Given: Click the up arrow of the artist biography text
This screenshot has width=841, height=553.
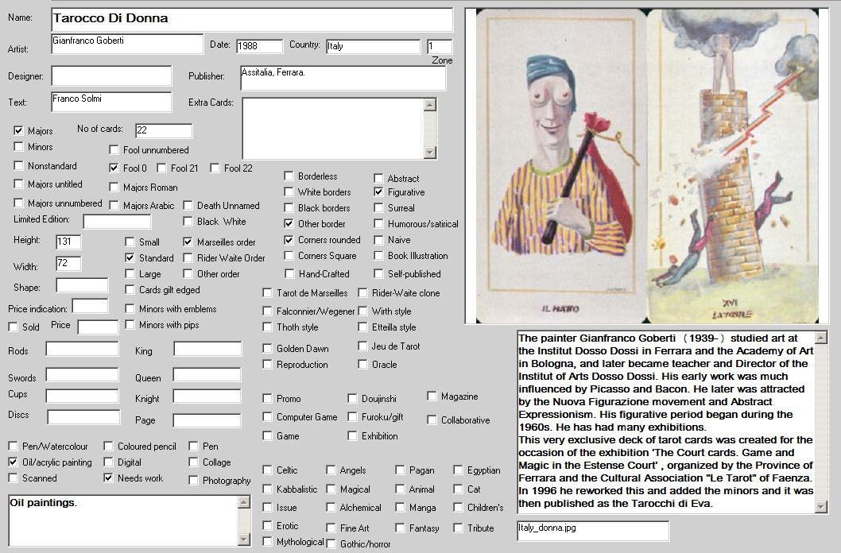Looking at the screenshot, I should coord(820,338).
